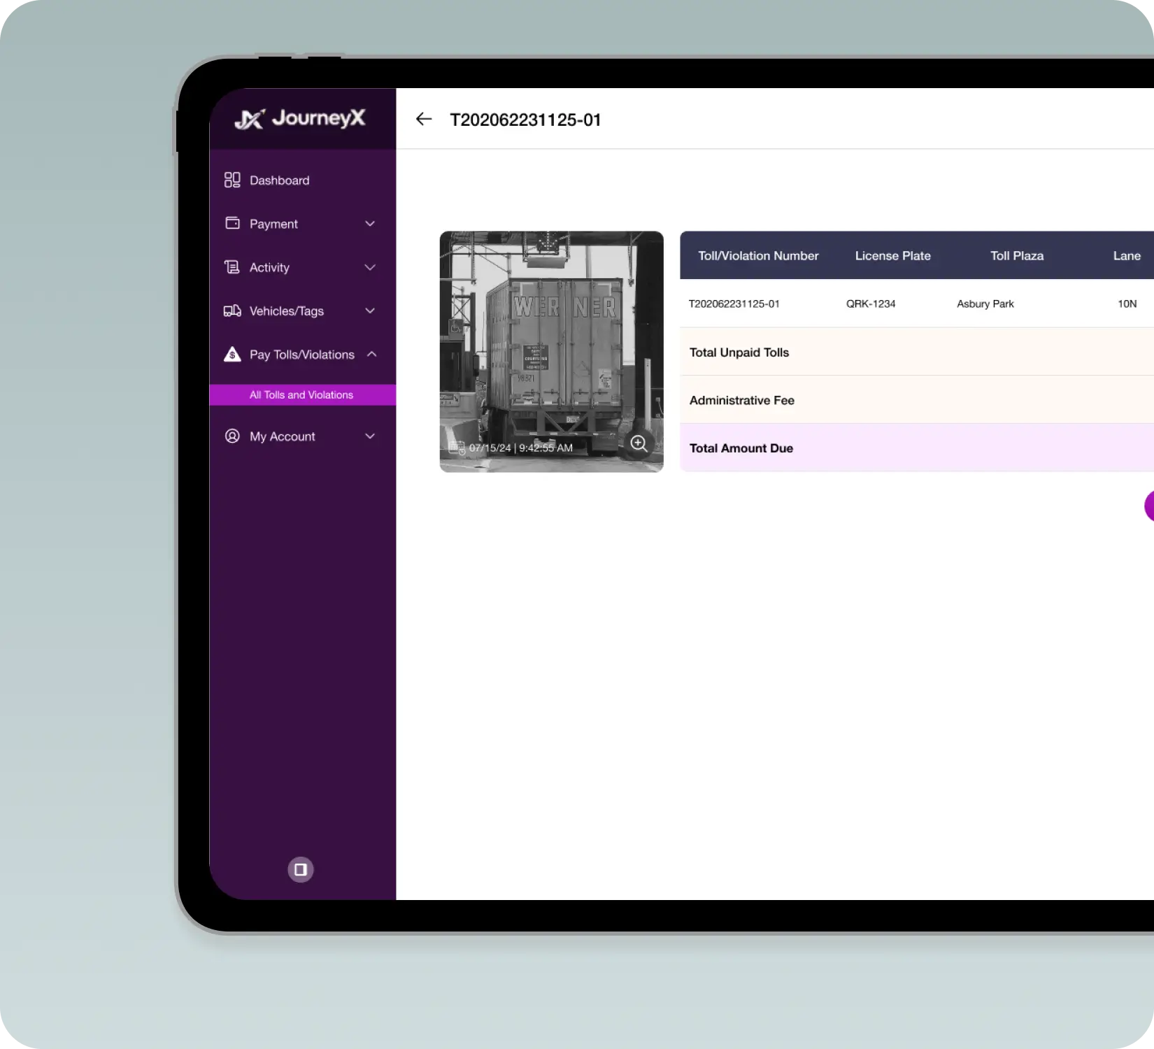The width and height of the screenshot is (1154, 1049).
Task: Select All Tolls and Violations submenu item
Action: pos(303,394)
